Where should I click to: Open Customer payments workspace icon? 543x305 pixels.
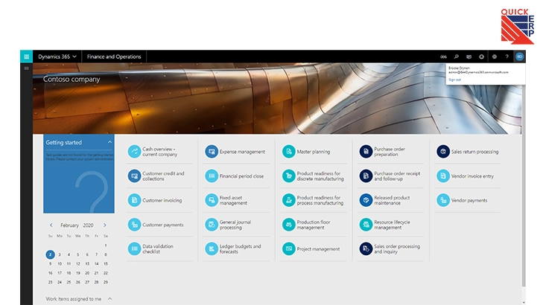[x=134, y=225]
